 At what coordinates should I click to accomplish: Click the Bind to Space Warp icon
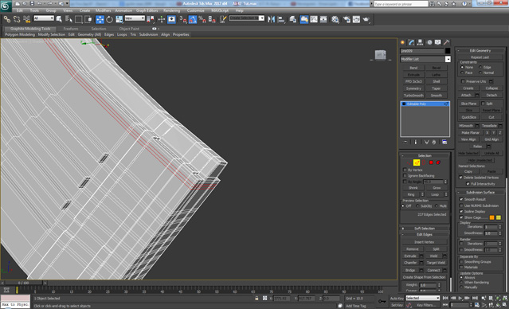[x=26, y=19]
